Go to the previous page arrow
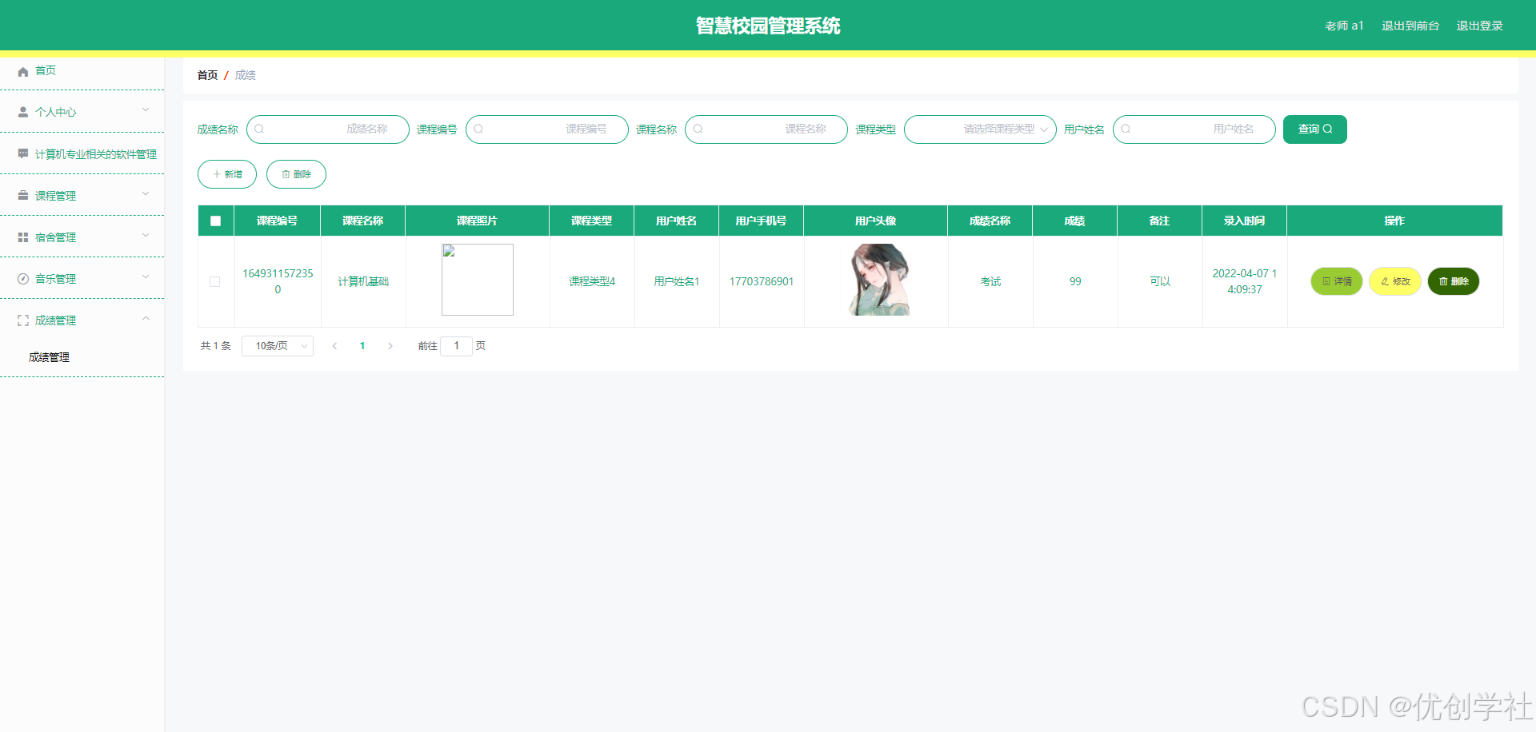This screenshot has height=732, width=1536. coord(334,346)
